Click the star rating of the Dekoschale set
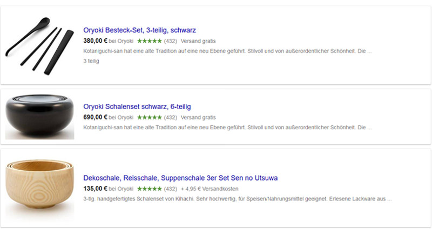The image size is (432, 234). click(149, 189)
